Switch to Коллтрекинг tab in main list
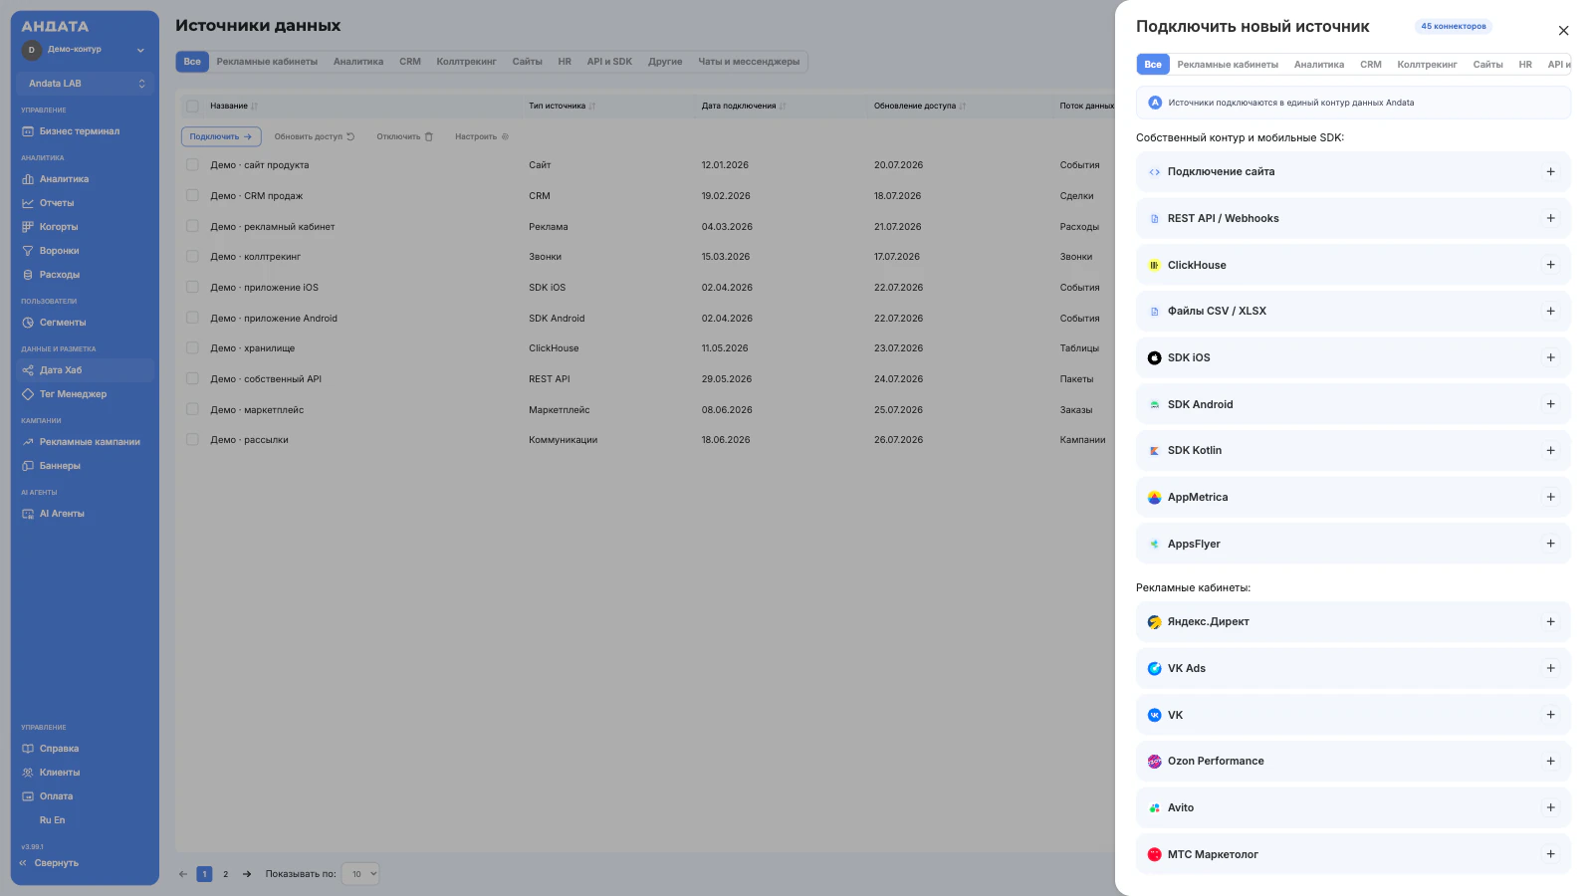1593x896 pixels. point(466,62)
